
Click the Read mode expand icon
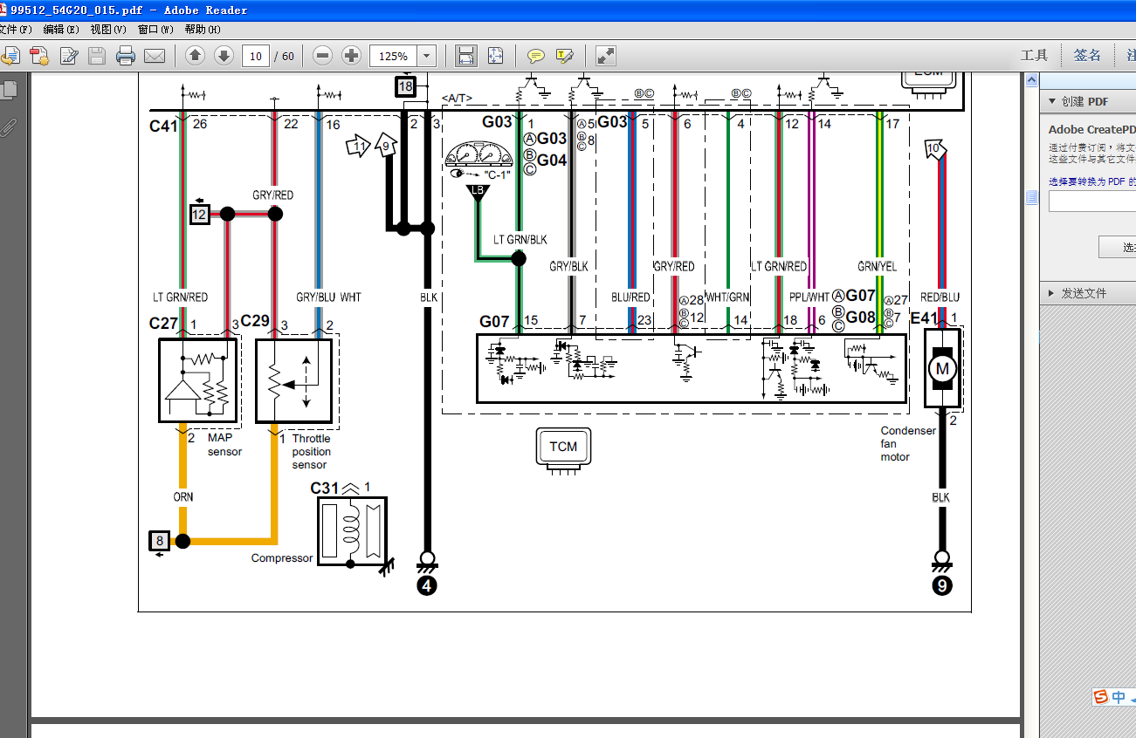pyautogui.click(x=606, y=56)
